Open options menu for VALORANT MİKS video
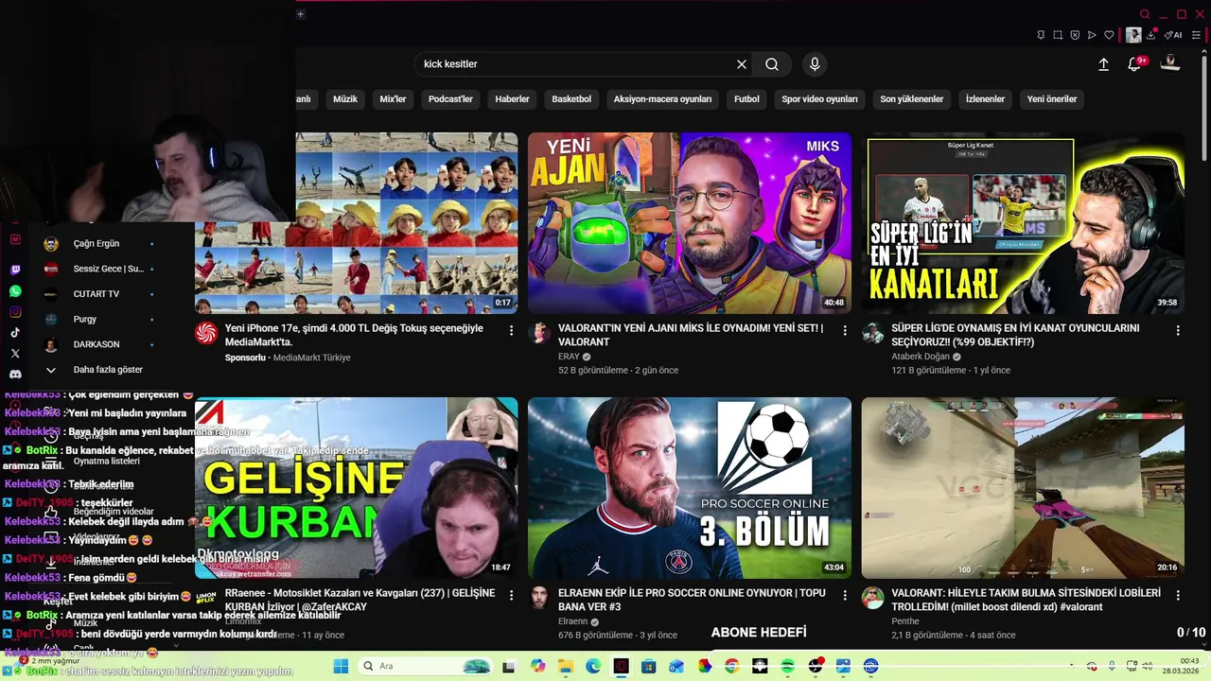The width and height of the screenshot is (1211, 681). point(845,330)
